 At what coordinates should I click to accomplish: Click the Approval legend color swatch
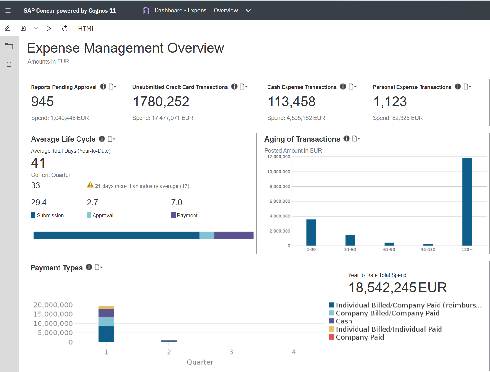89,215
